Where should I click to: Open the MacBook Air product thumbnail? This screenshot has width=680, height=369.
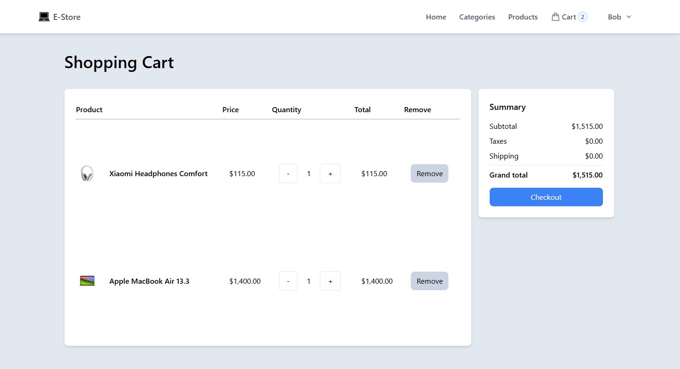pyautogui.click(x=87, y=281)
